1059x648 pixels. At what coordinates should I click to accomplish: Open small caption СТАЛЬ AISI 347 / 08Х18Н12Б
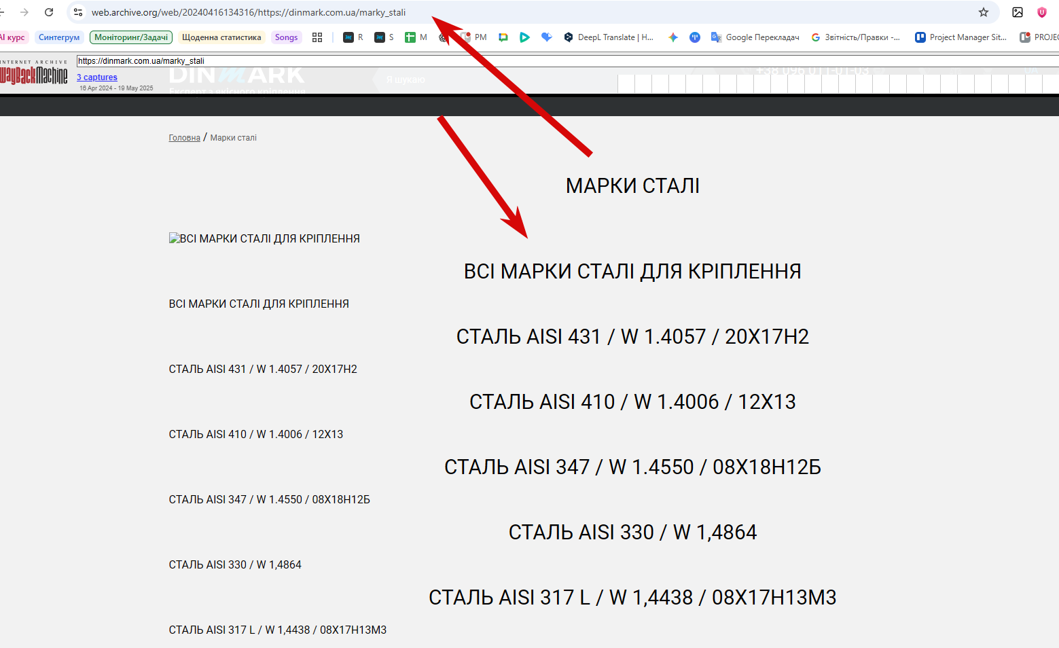(x=270, y=499)
